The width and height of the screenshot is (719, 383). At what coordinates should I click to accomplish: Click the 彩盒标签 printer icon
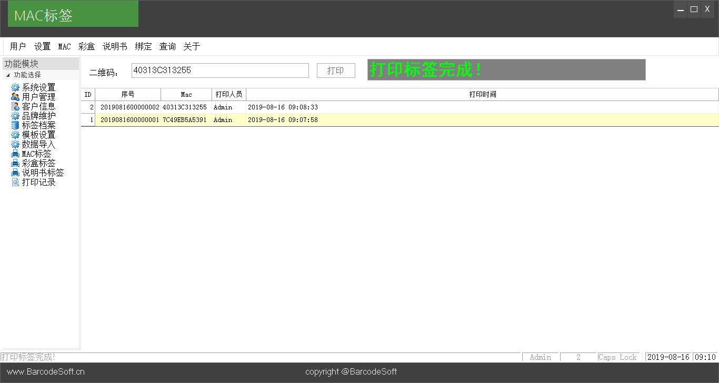pyautogui.click(x=15, y=163)
